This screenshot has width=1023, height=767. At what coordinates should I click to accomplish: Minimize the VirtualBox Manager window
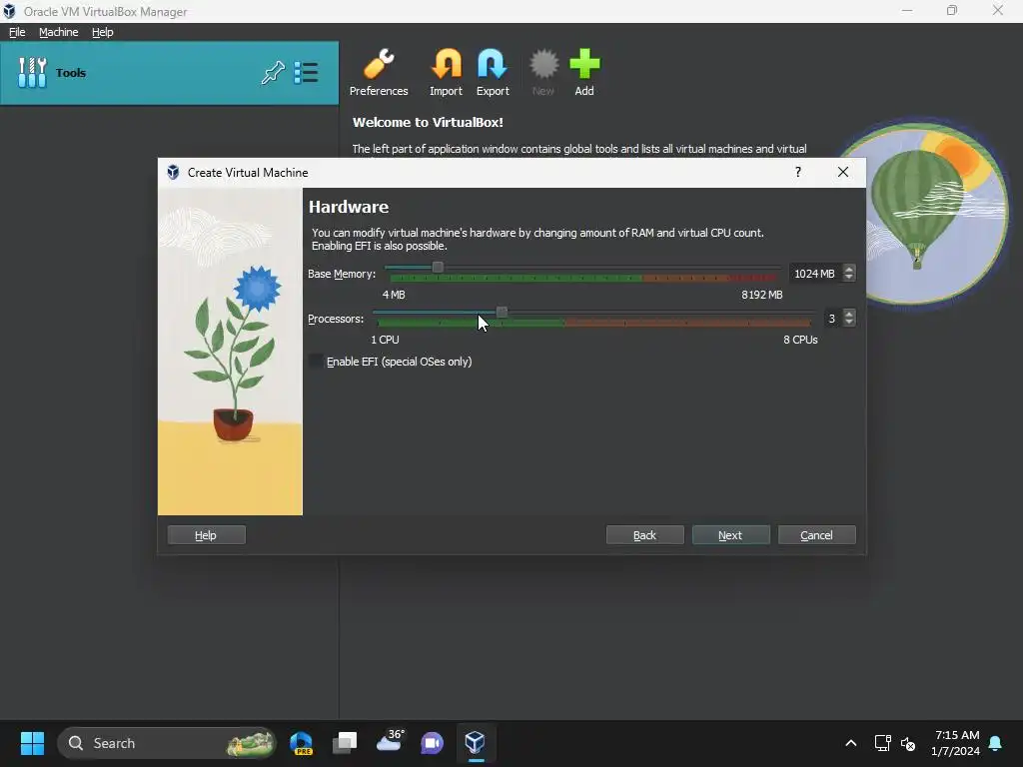coord(907,10)
